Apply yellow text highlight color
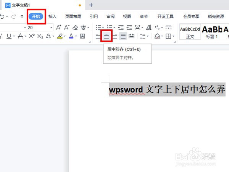The width and height of the screenshot is (229, 172). point(60,36)
